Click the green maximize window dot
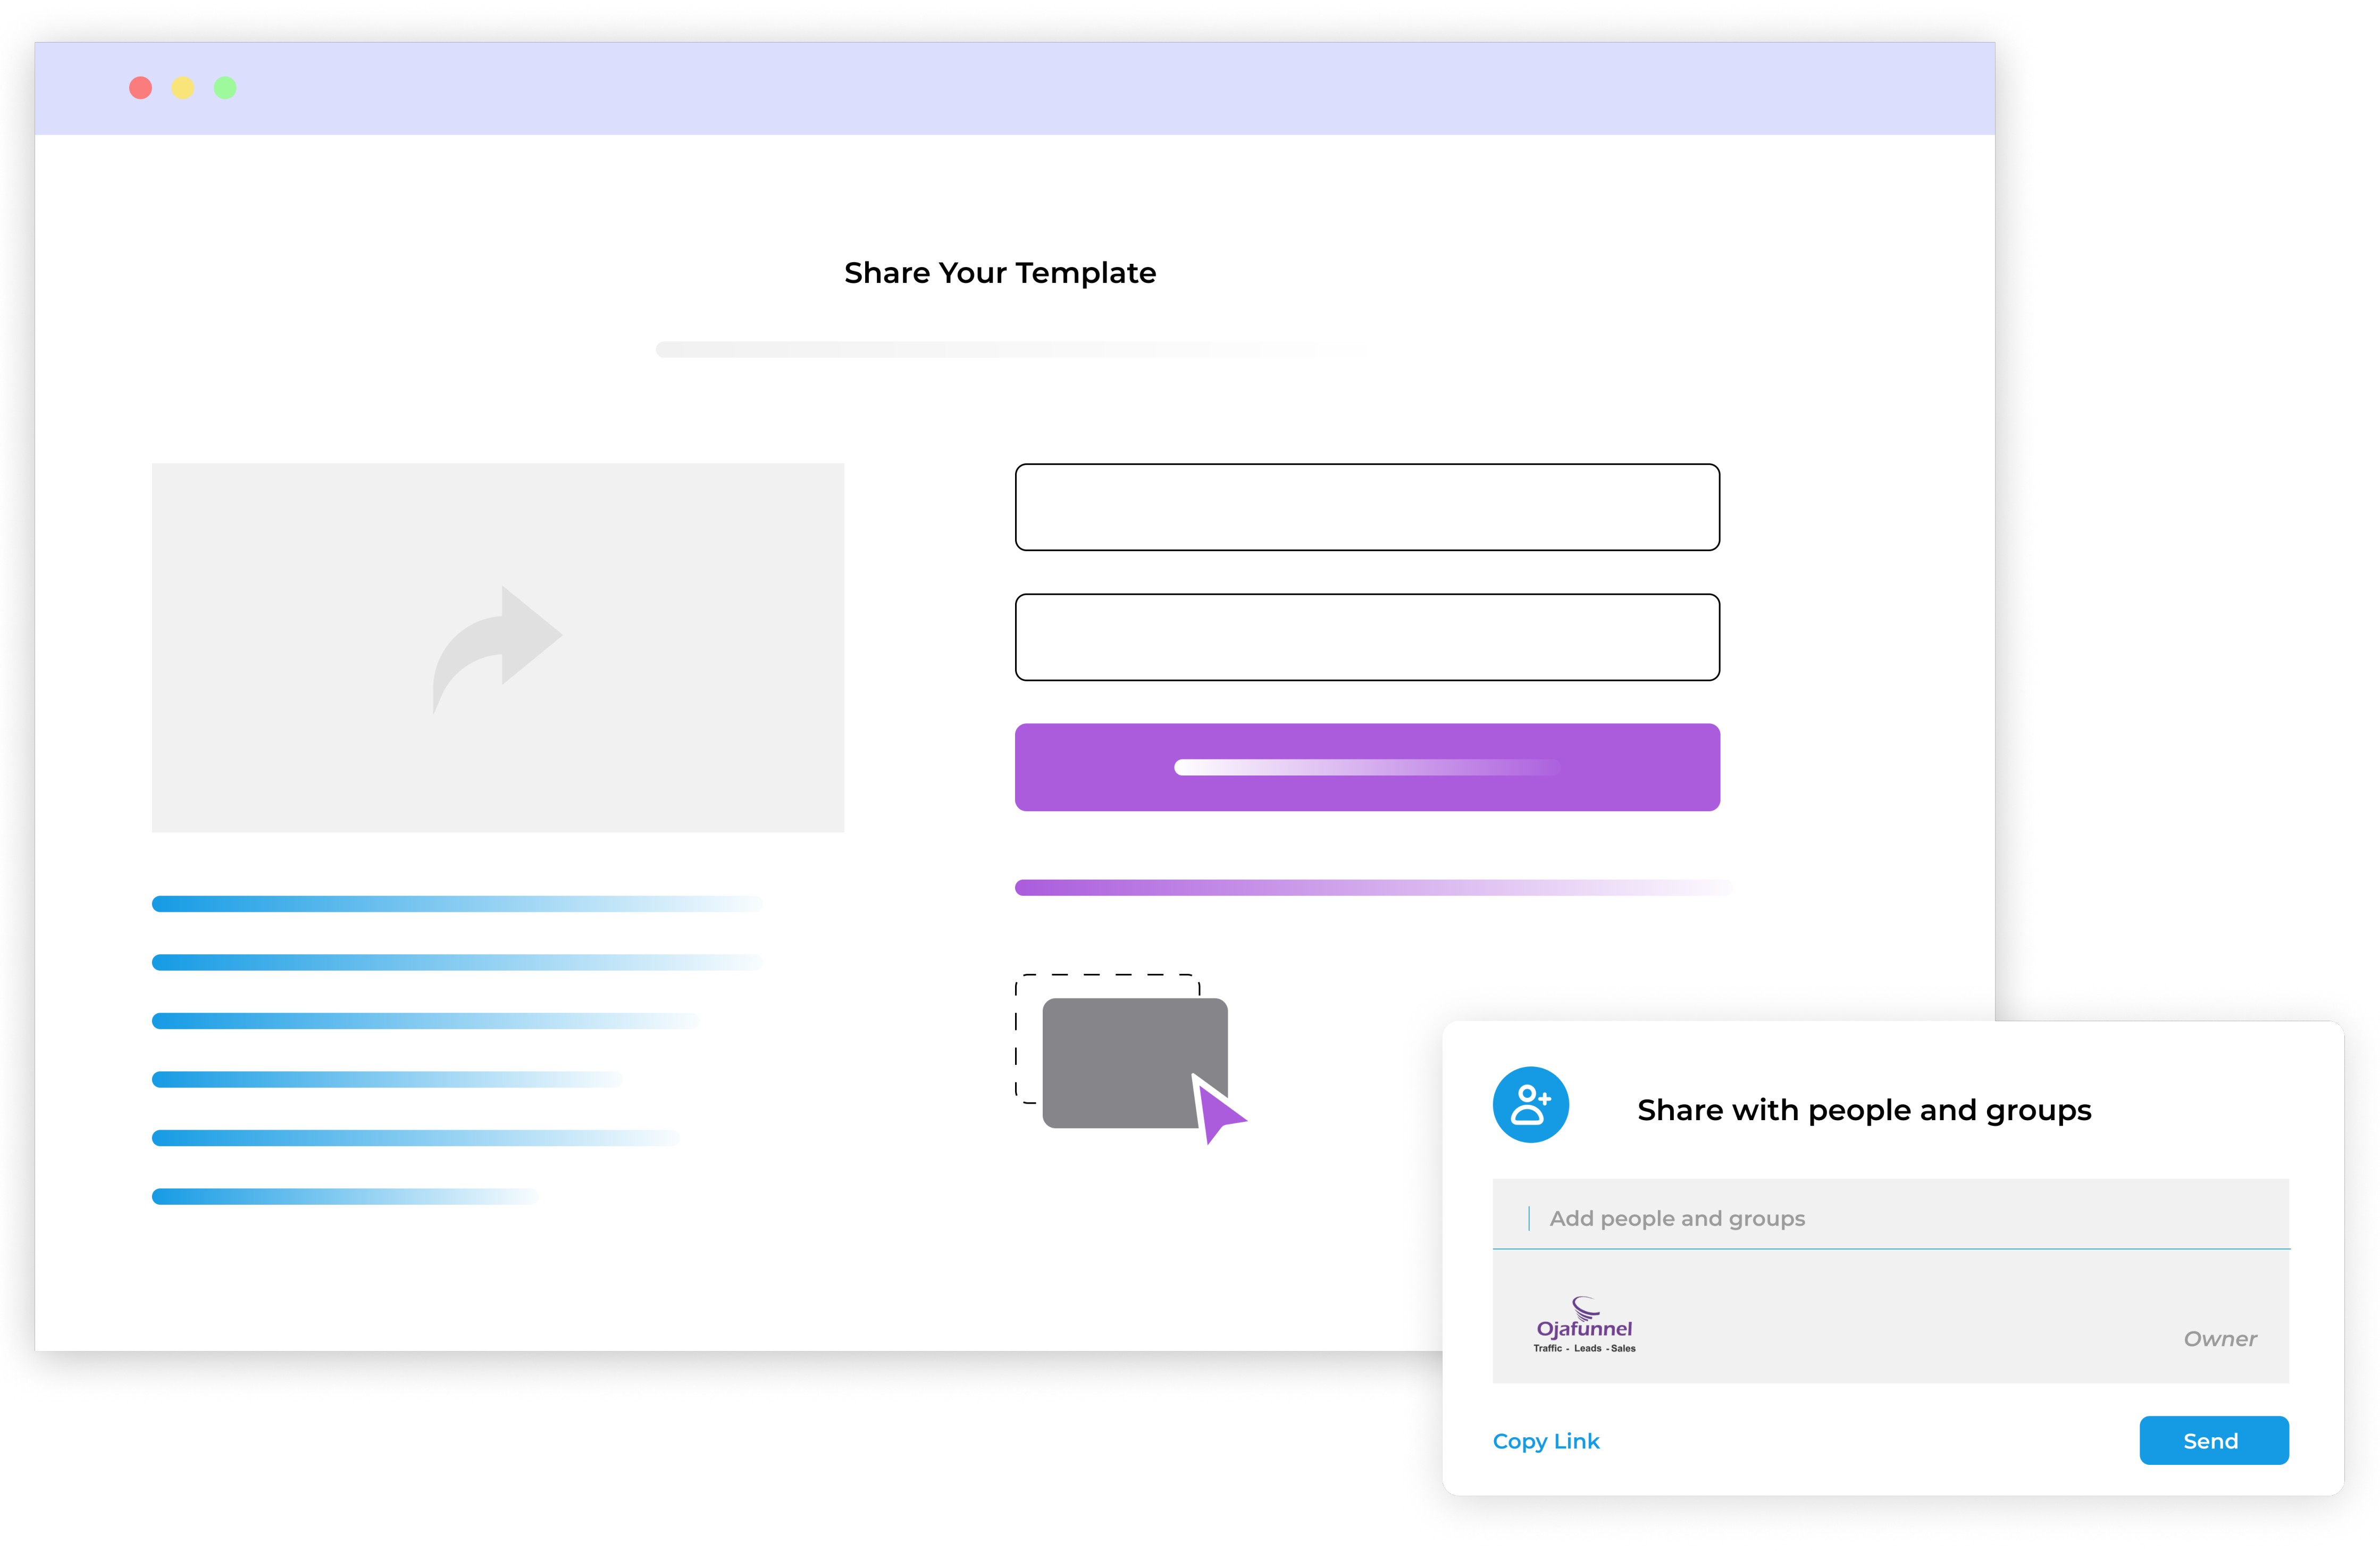The height and width of the screenshot is (1551, 2380). [225, 88]
